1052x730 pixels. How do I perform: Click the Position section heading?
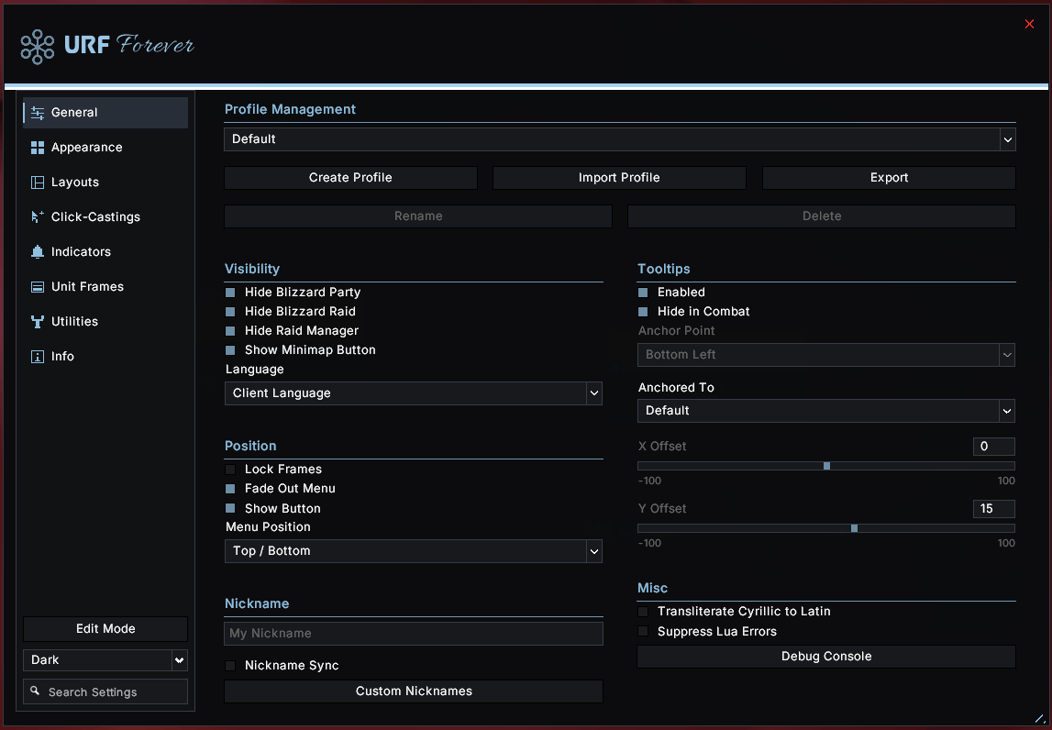pyautogui.click(x=250, y=447)
